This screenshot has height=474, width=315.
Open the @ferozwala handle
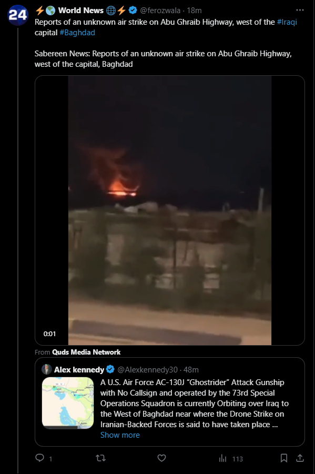tap(160, 11)
